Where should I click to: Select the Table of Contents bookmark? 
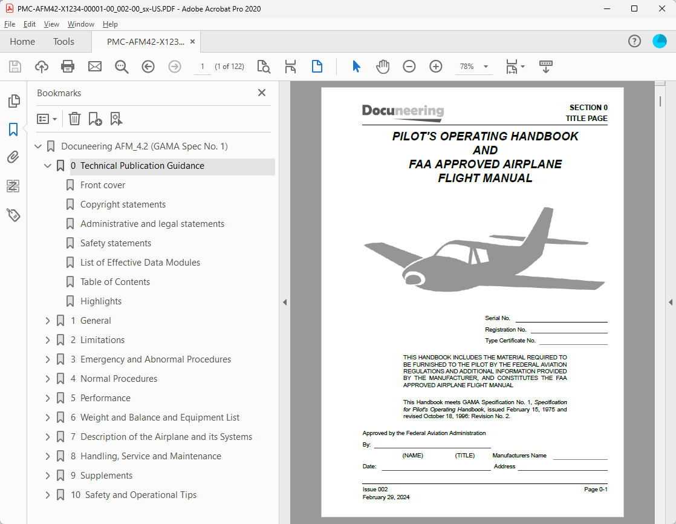click(x=115, y=282)
